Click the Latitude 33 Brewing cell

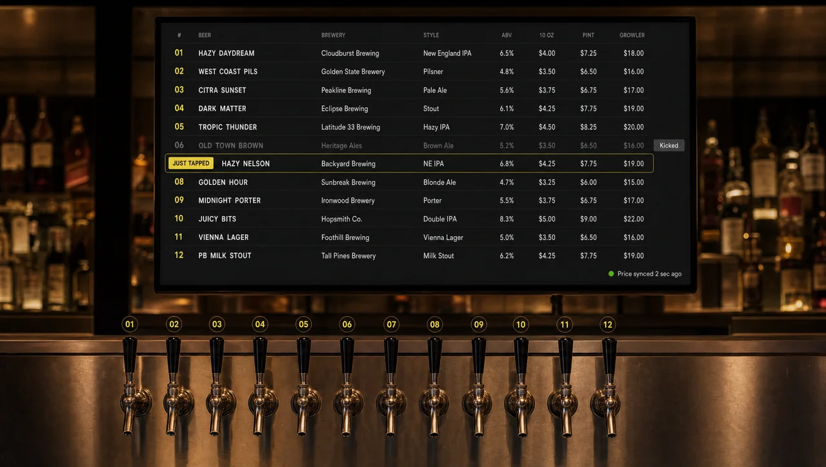click(350, 127)
